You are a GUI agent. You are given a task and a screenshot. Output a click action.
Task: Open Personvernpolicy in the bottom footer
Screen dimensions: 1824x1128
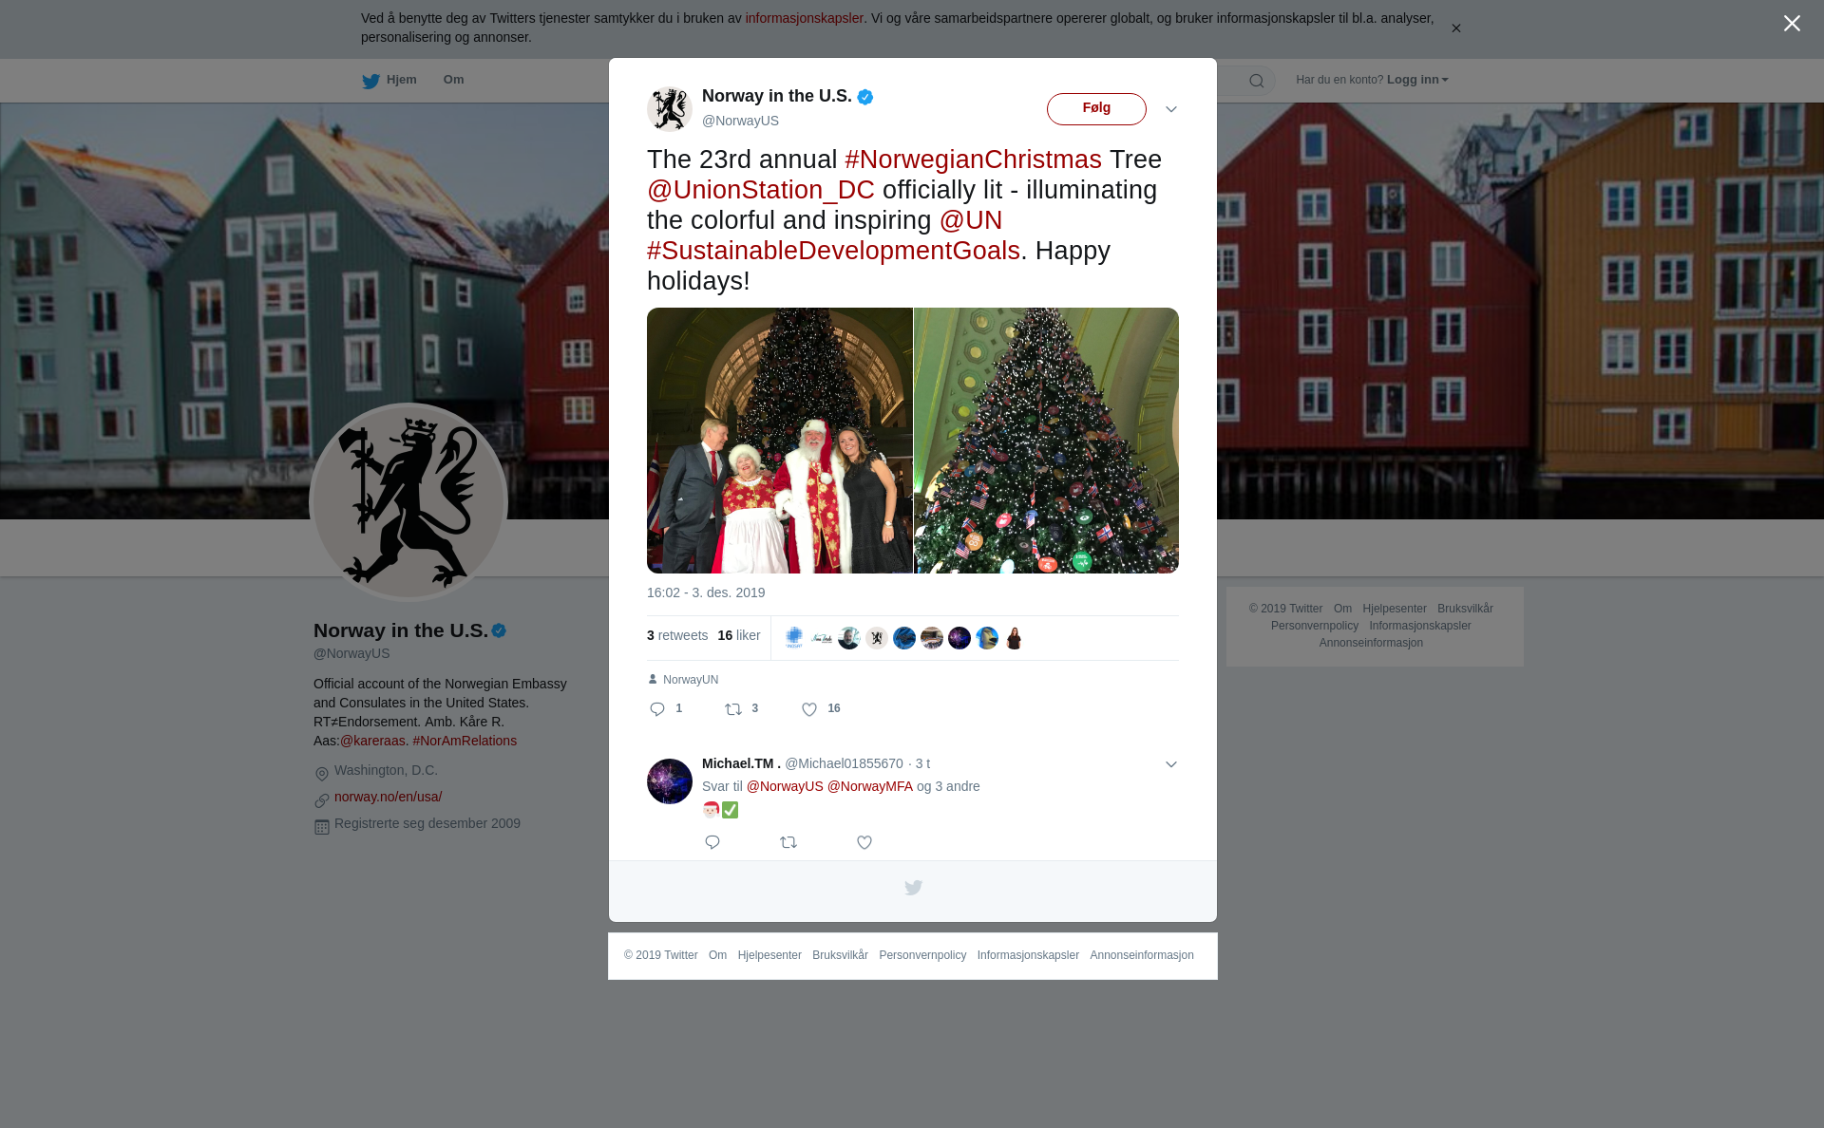point(922,955)
